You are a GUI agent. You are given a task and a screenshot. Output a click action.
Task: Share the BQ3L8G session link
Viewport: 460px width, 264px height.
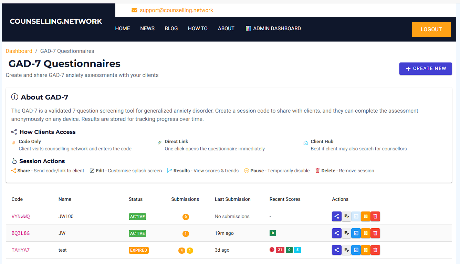336,233
